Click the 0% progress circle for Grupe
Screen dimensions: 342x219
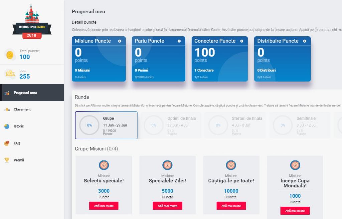(89, 125)
